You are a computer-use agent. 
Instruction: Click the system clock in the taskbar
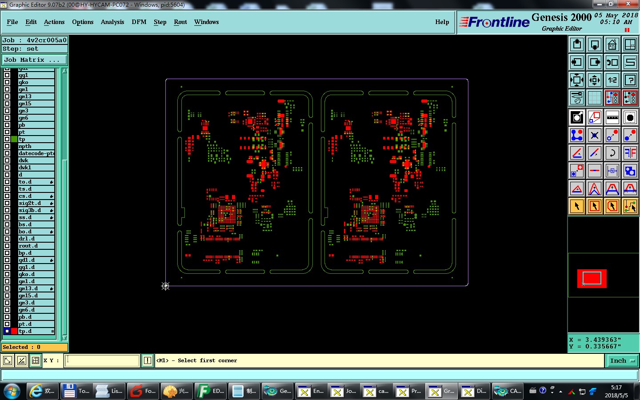click(616, 391)
